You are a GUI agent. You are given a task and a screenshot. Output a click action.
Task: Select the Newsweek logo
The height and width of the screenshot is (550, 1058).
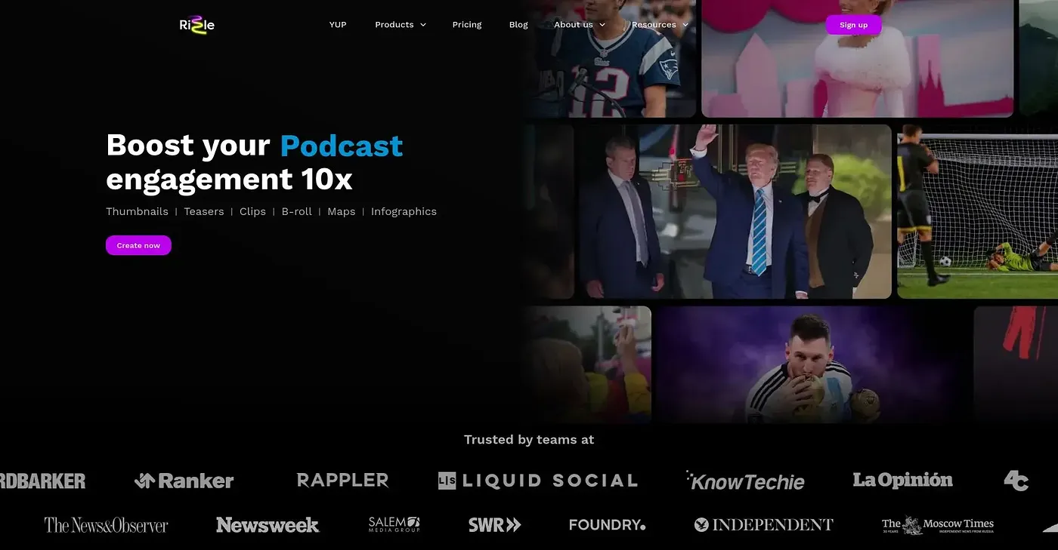(268, 525)
